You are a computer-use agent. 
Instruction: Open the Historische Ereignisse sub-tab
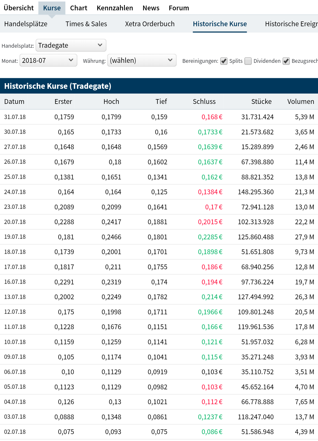click(x=291, y=24)
